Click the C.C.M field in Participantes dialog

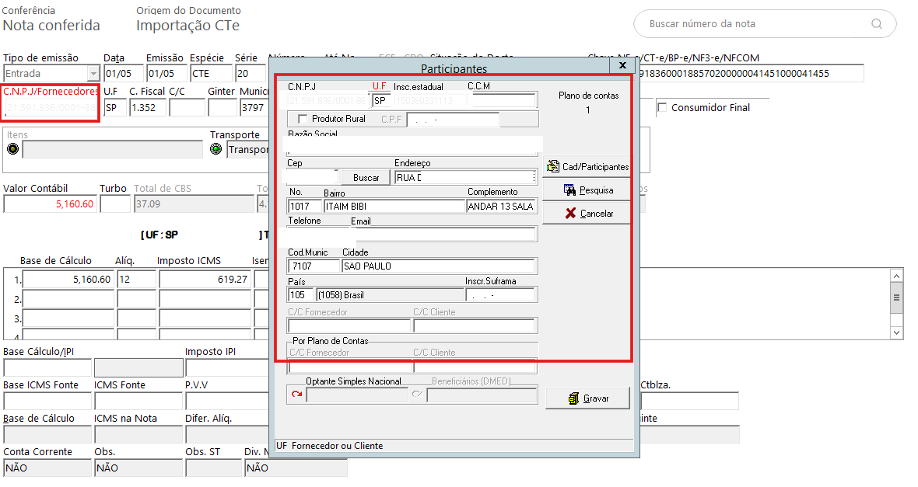503,100
